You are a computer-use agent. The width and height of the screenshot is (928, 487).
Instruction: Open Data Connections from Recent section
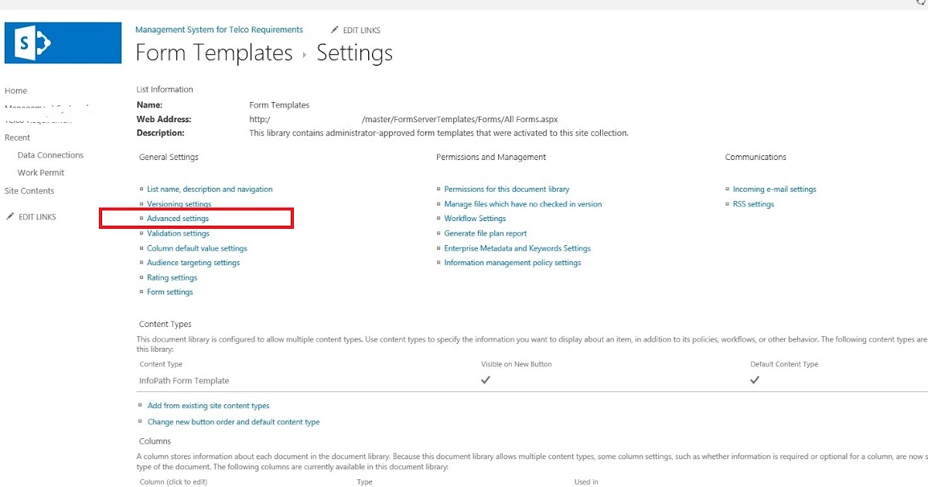coord(49,155)
